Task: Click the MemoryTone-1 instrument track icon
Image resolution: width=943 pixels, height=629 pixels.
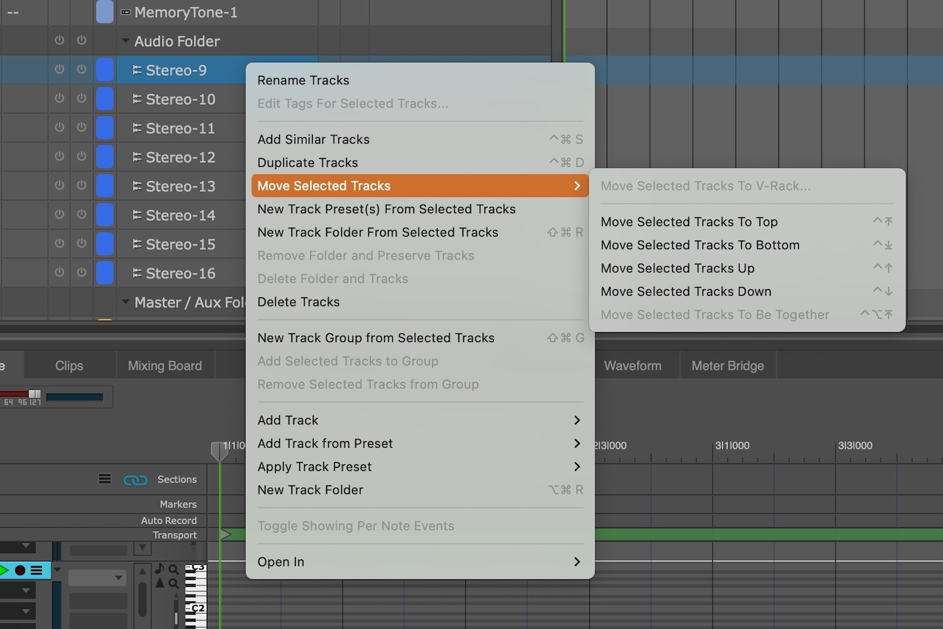Action: click(125, 12)
